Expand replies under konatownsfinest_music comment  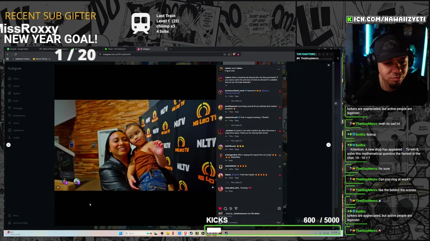(x=236, y=101)
